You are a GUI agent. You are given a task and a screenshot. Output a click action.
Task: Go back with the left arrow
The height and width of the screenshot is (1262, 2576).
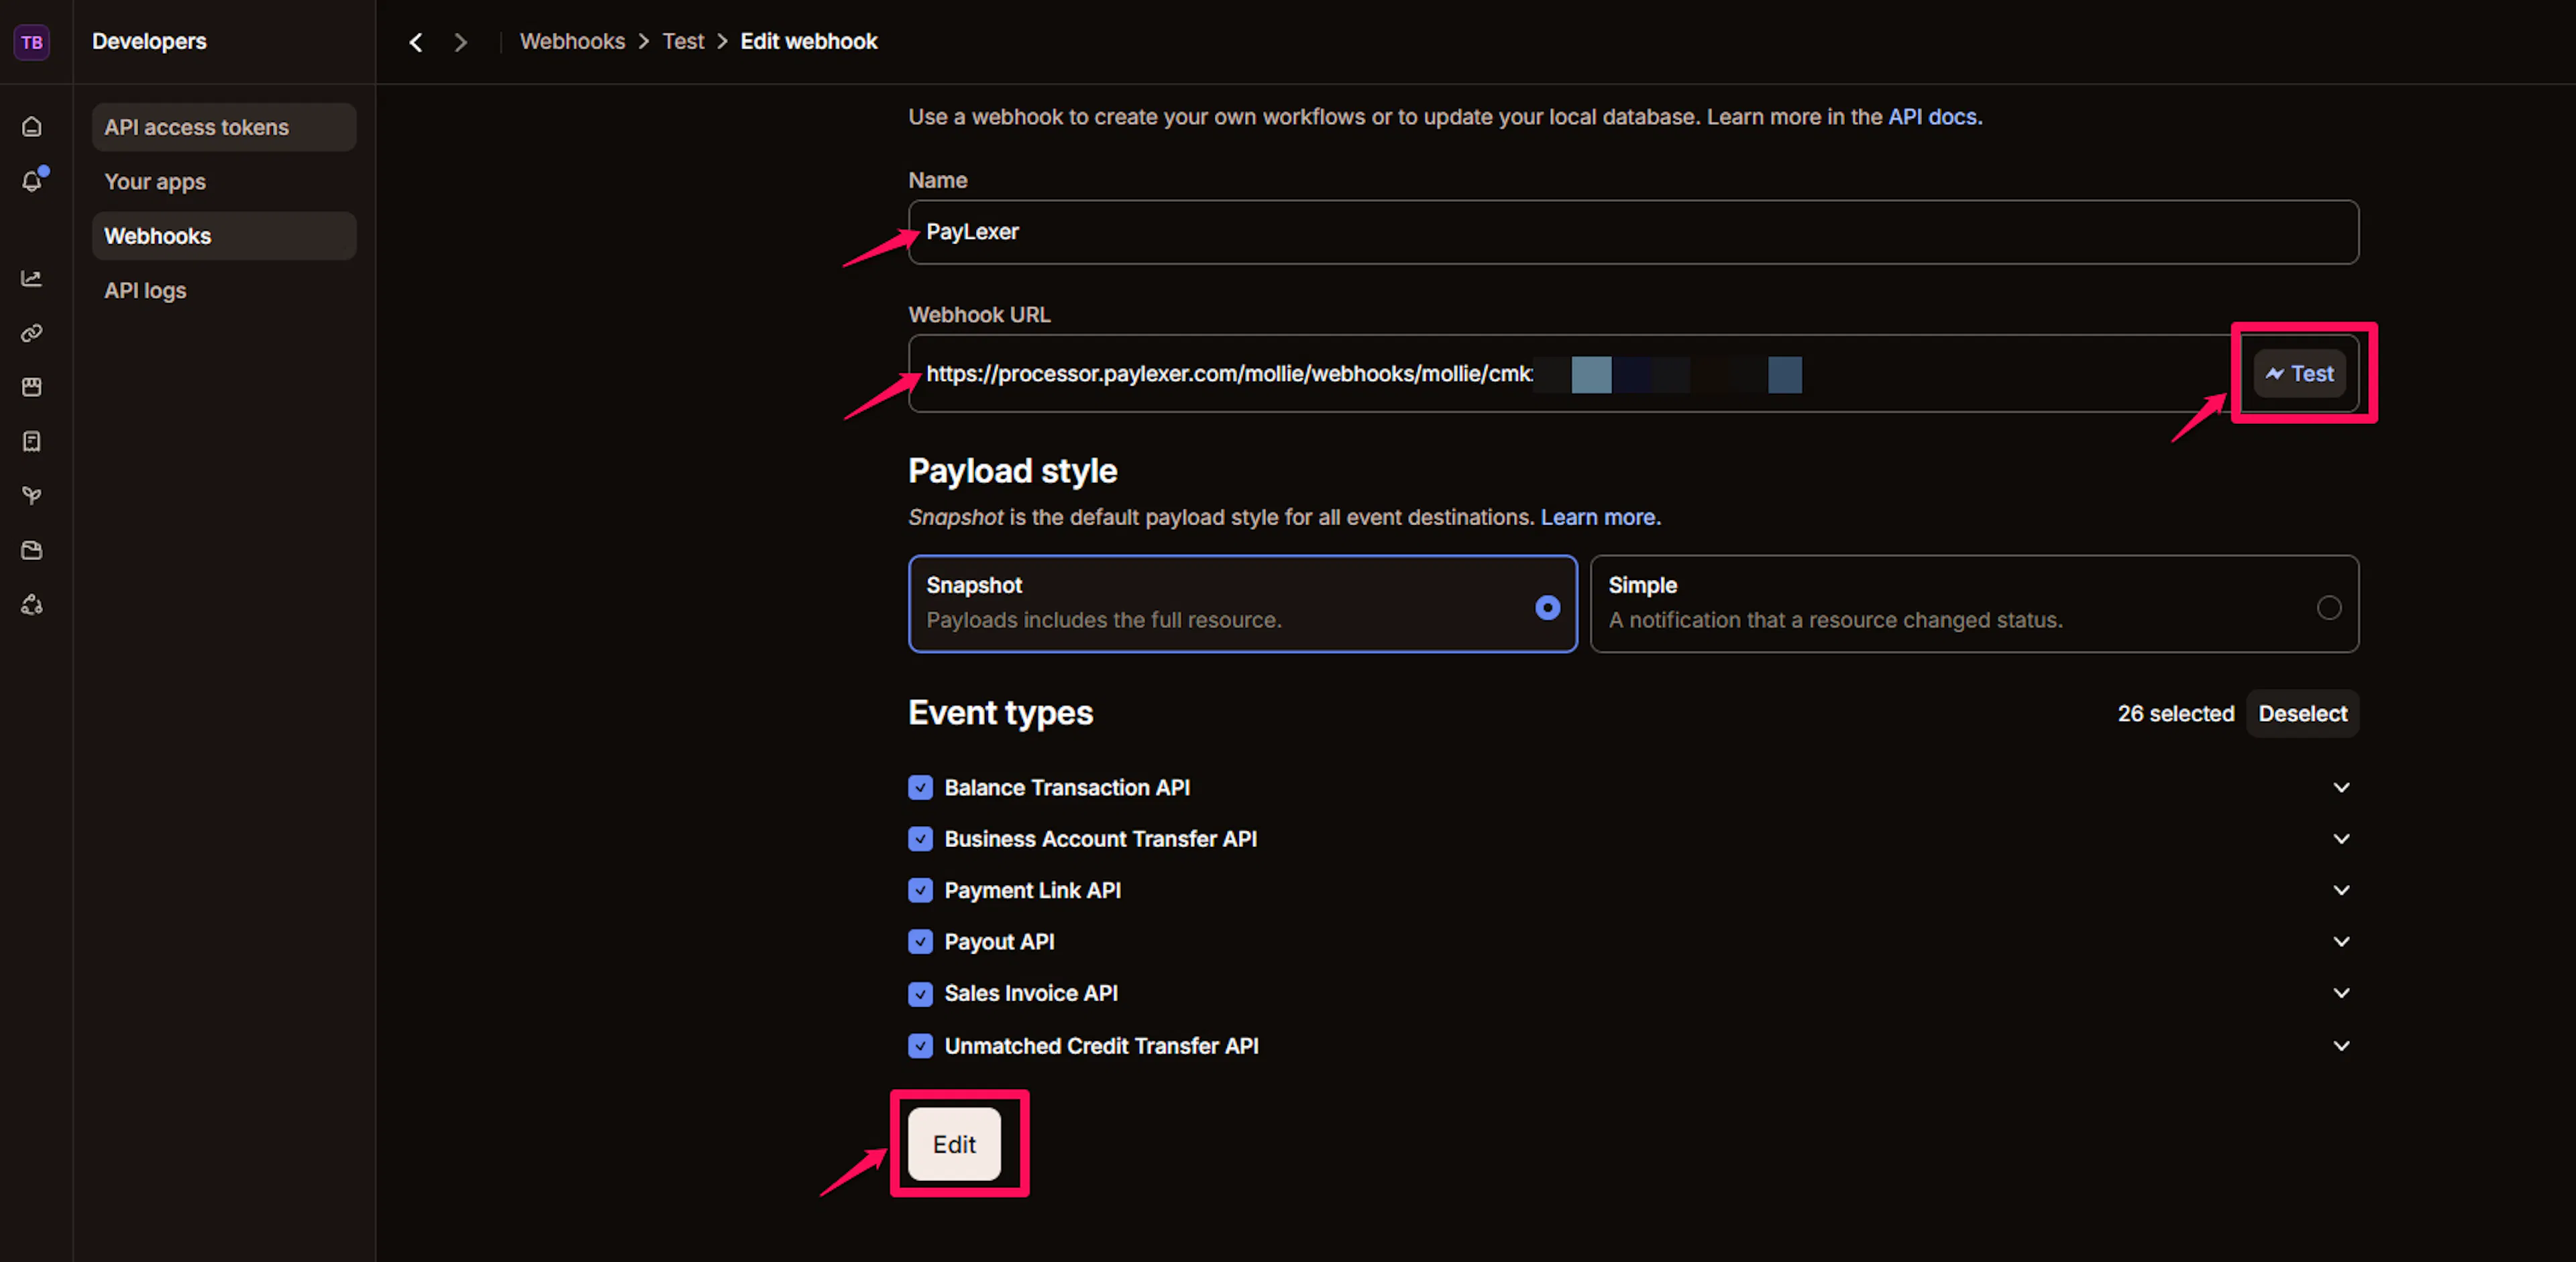click(x=416, y=42)
